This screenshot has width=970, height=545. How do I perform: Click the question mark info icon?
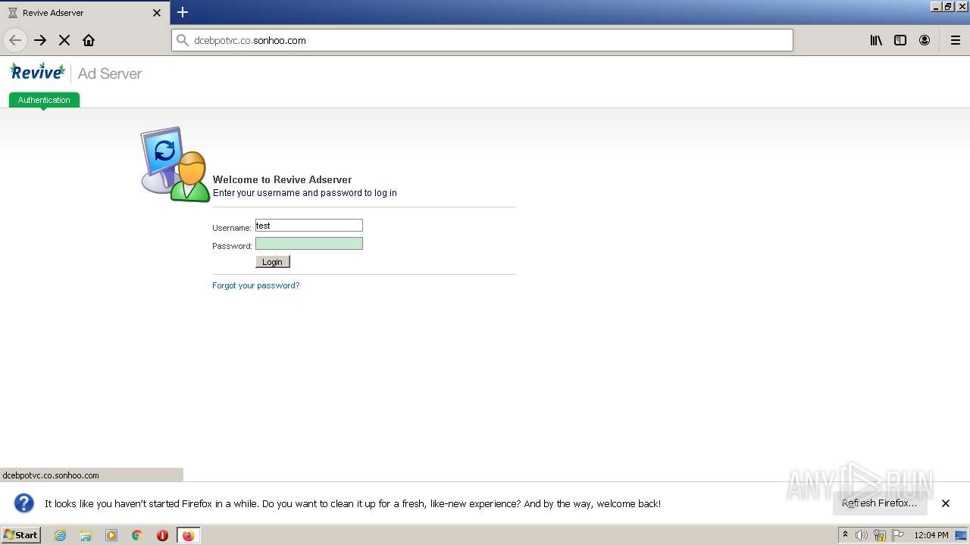[24, 503]
